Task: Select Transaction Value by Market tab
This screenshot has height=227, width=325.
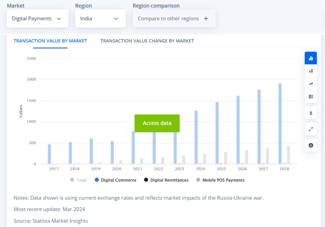Action: 50,41
